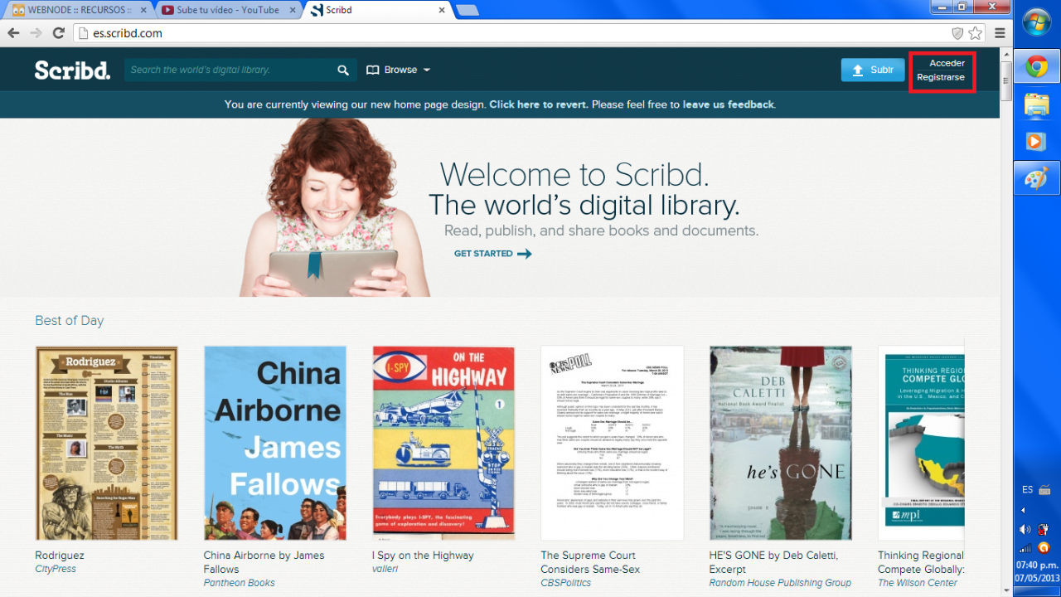Click the Registrarse link
Screen dimensions: 1061x597
pyautogui.click(x=941, y=77)
